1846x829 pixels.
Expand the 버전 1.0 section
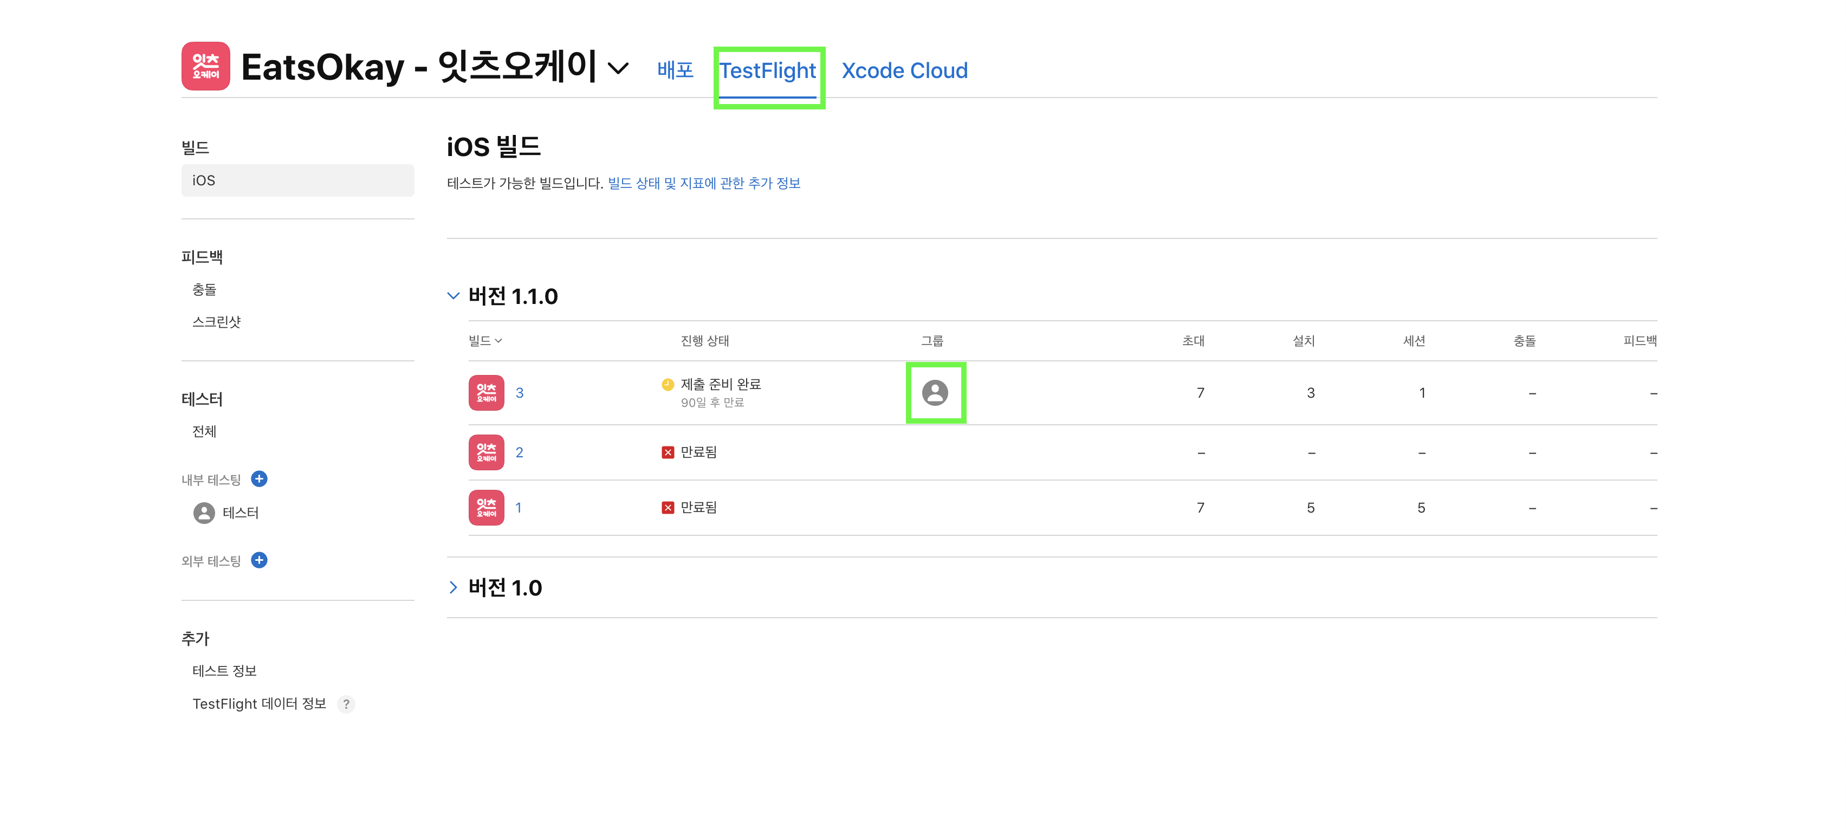coord(453,587)
